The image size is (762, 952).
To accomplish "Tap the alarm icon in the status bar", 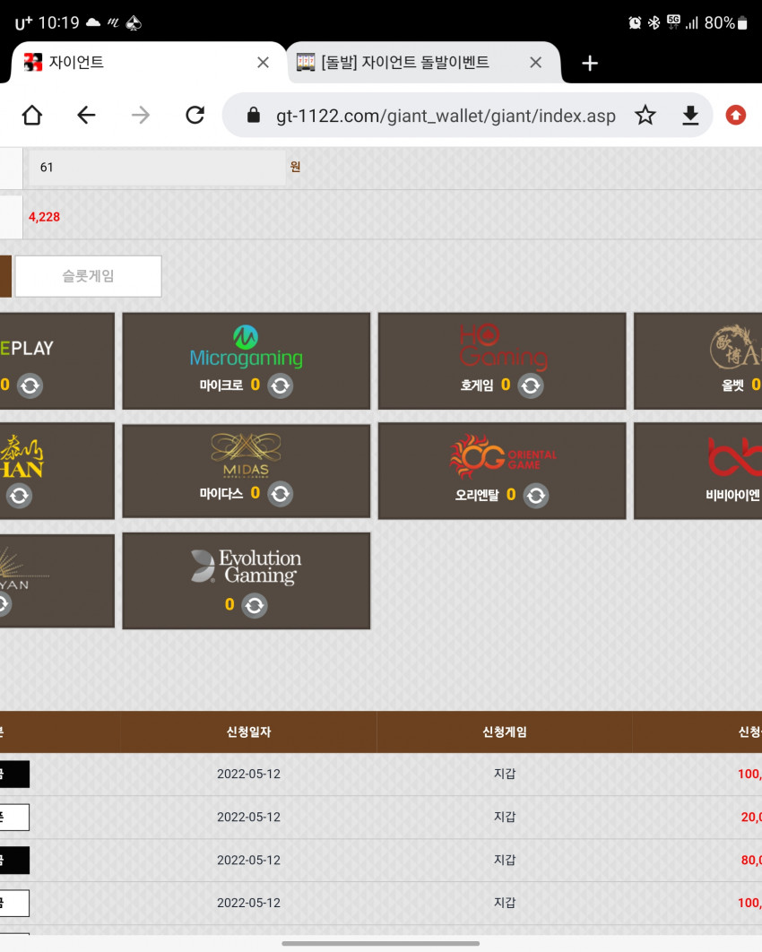I will pyautogui.click(x=635, y=23).
